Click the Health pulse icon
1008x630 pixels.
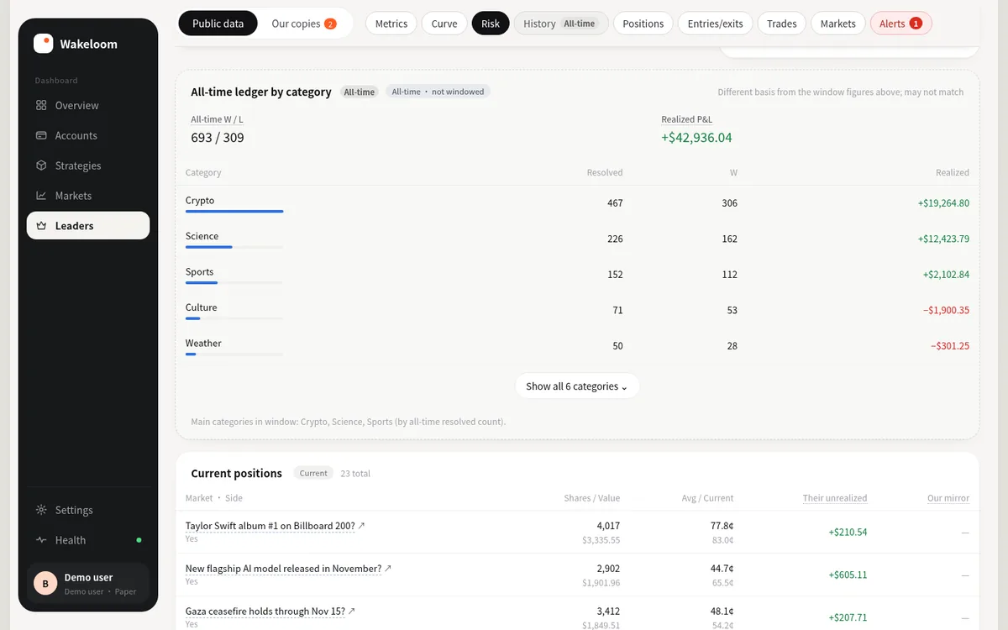41,541
